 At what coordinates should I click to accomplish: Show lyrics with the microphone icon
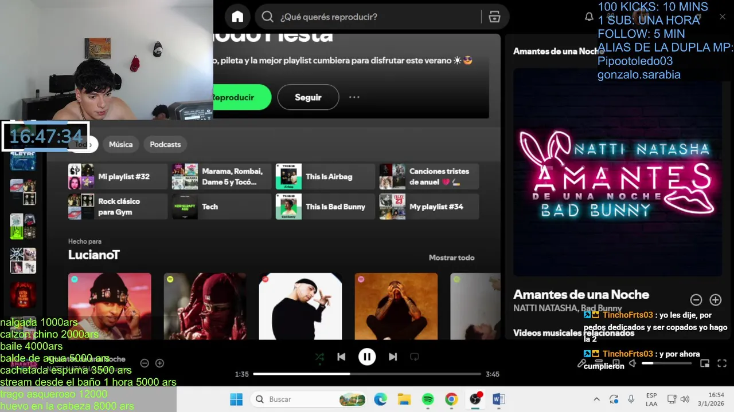coord(582,363)
